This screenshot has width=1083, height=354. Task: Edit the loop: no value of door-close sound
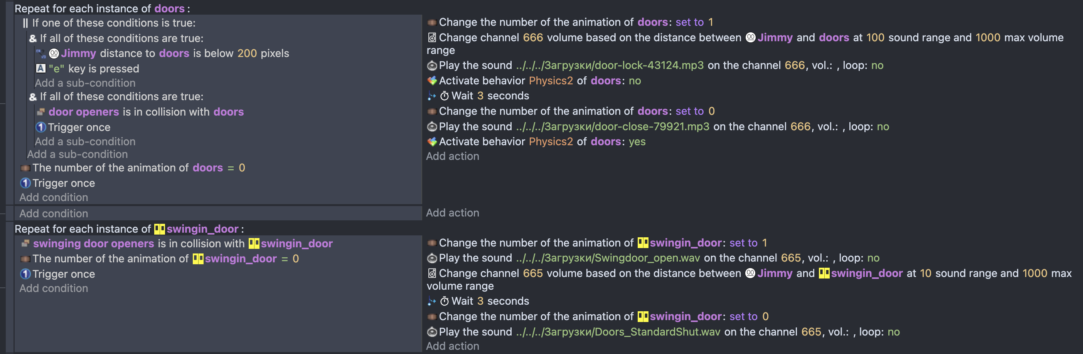883,126
